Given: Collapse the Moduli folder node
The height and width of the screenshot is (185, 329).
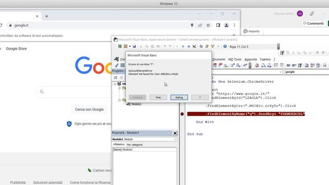Looking at the screenshot, I should (x=119, y=100).
